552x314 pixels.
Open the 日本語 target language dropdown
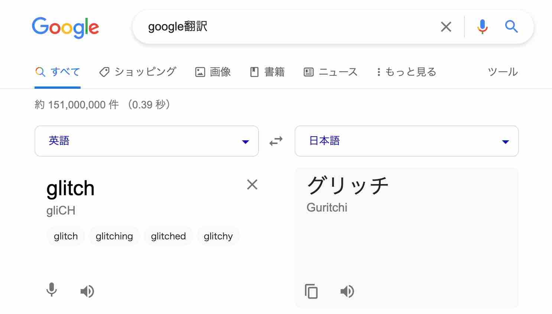[406, 141]
